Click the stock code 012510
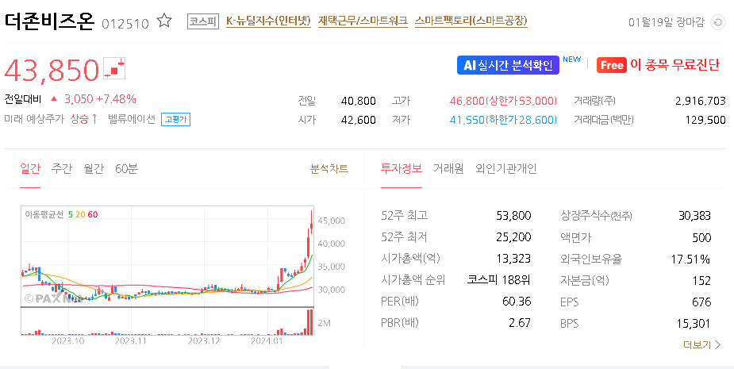 [x=125, y=24]
